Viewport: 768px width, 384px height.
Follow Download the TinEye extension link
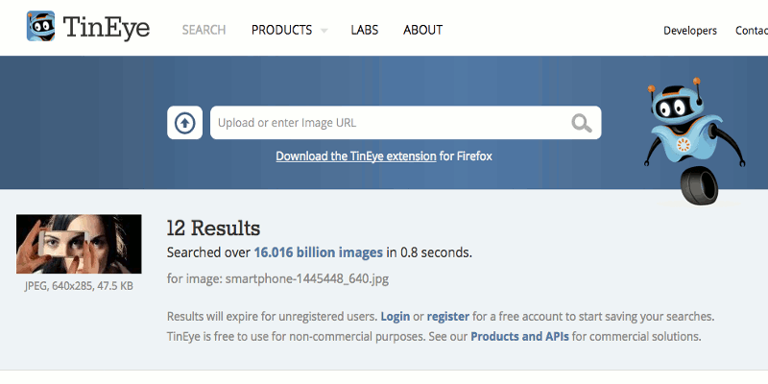click(x=356, y=156)
